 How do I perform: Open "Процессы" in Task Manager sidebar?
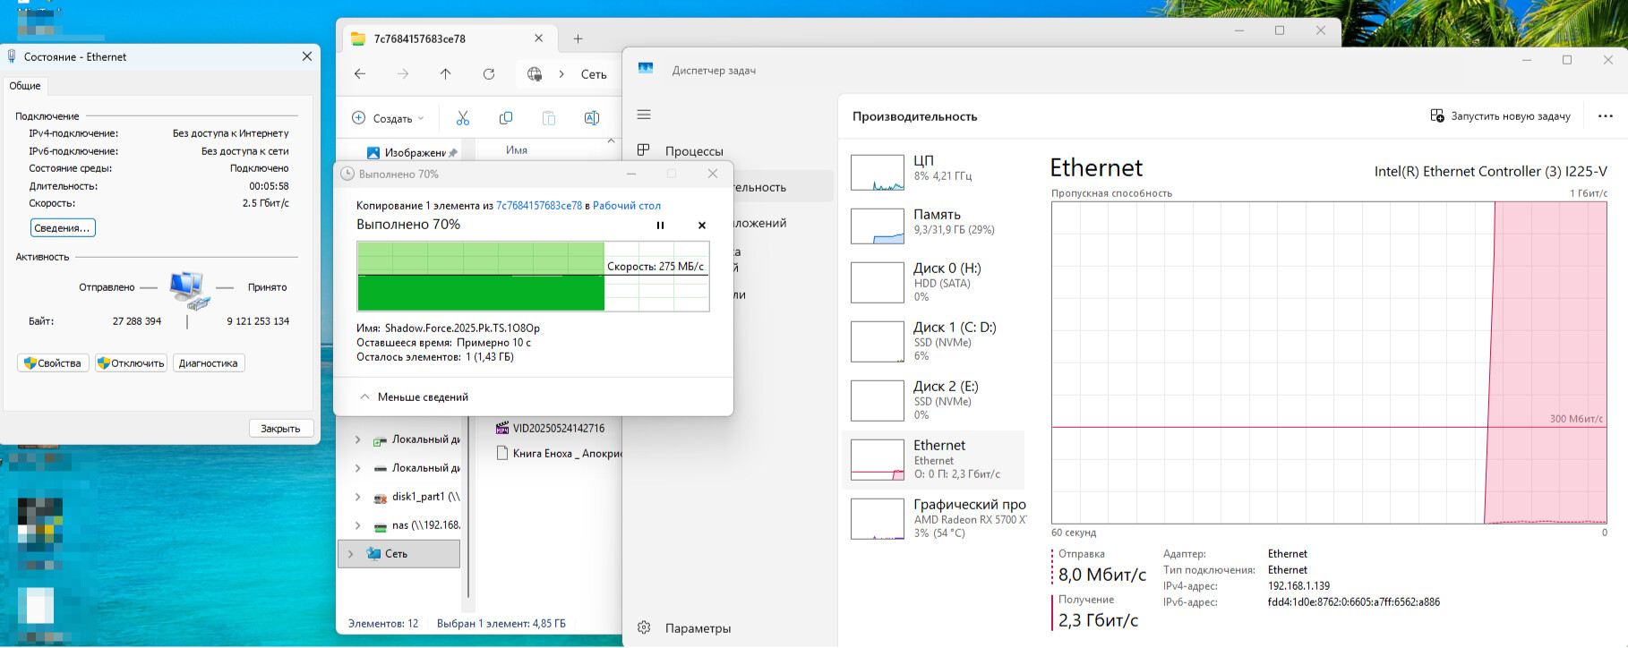tap(693, 151)
